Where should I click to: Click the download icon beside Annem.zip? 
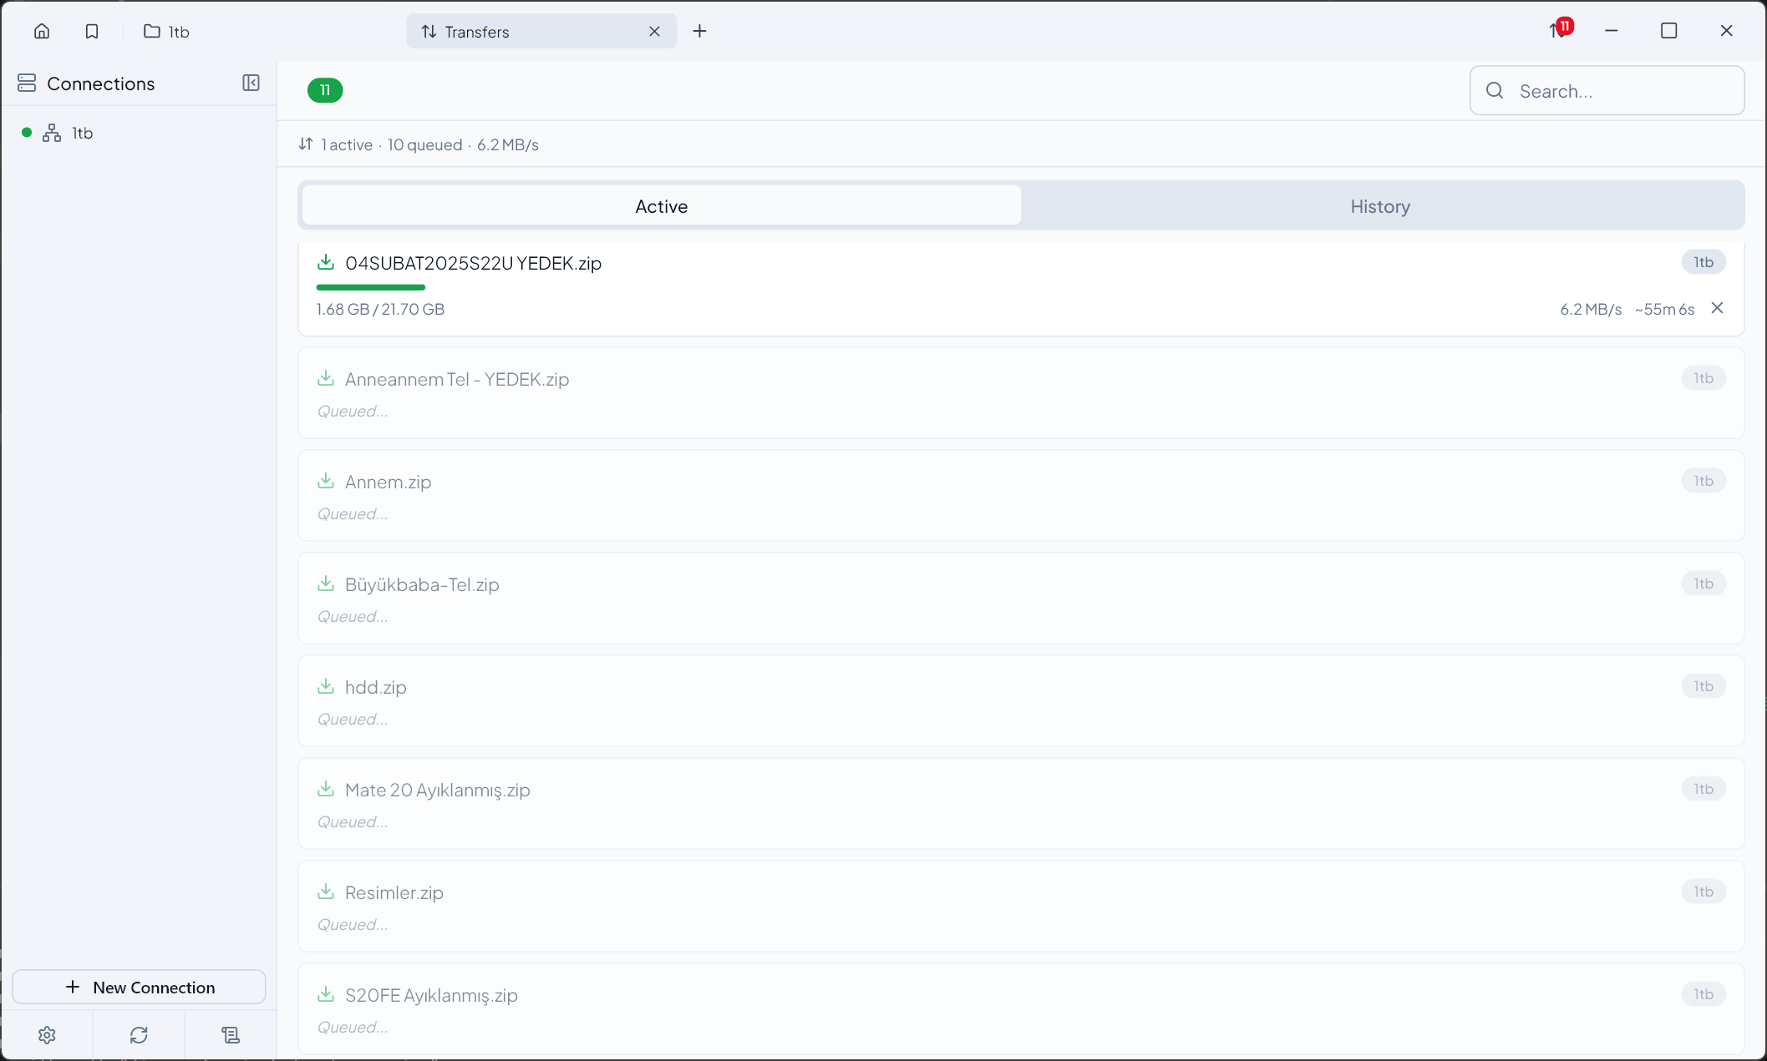pyautogui.click(x=327, y=480)
